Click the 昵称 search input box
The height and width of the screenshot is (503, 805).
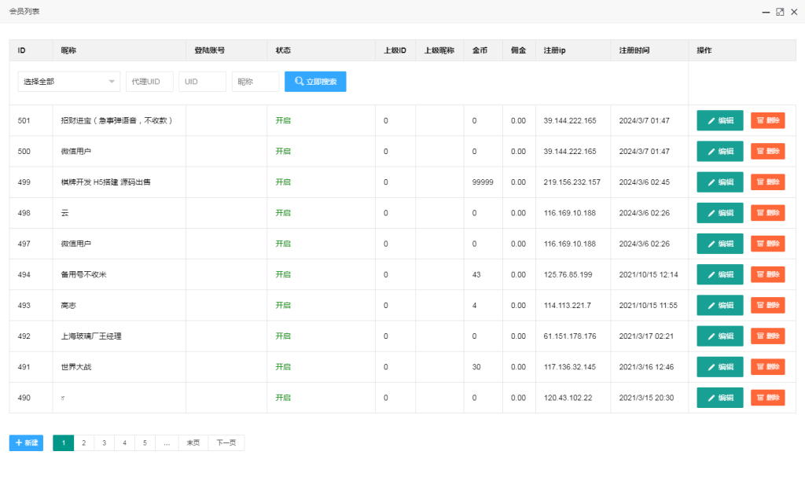(255, 82)
